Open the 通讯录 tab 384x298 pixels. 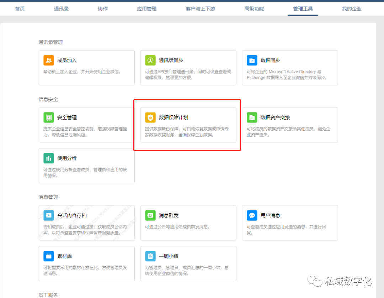pos(61,9)
